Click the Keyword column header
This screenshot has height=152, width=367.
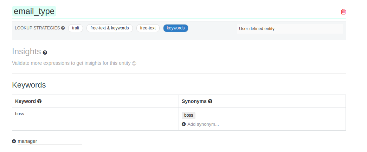click(x=25, y=101)
